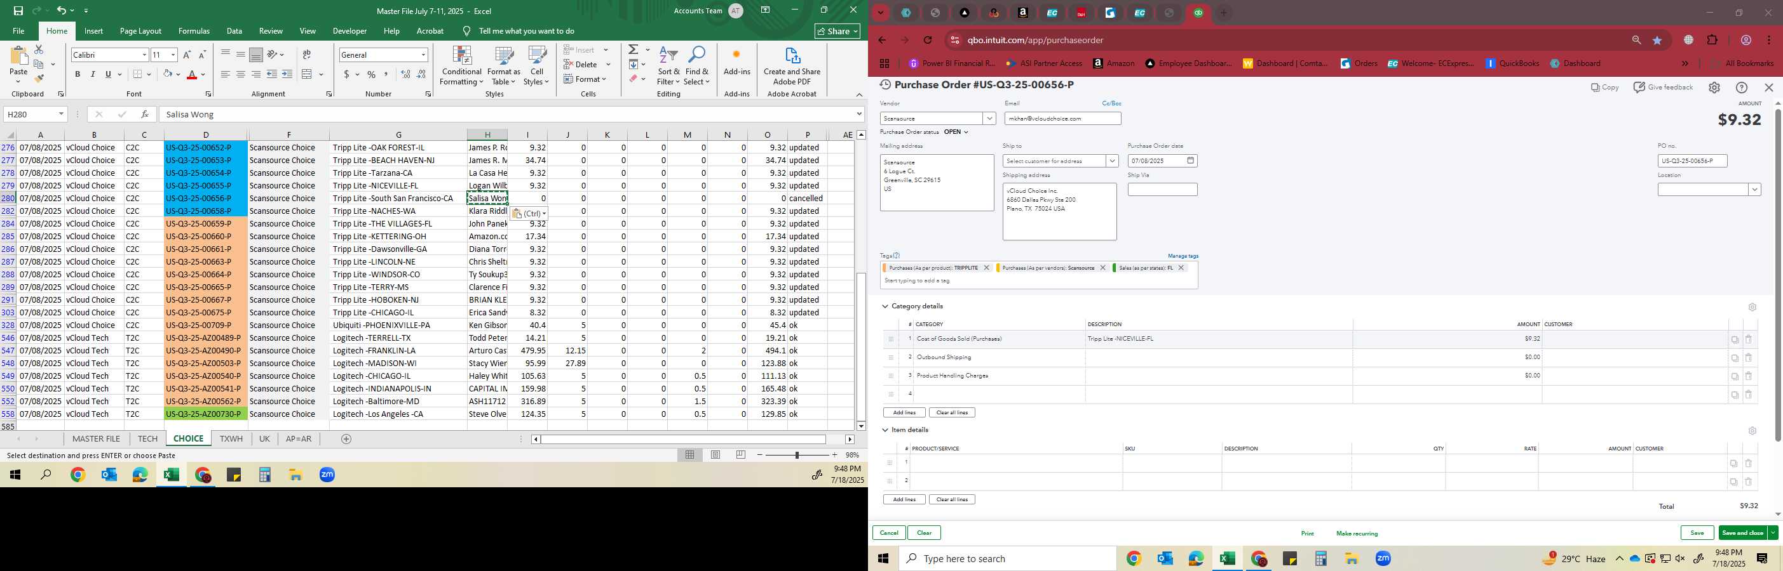This screenshot has width=1783, height=571.
Task: Open Cell Styles gallery
Action: 536,67
